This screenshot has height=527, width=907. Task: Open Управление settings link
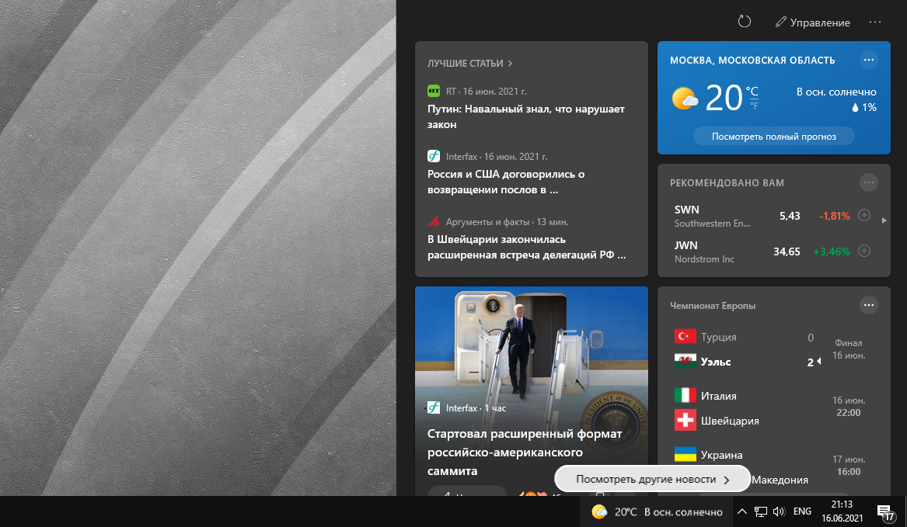pyautogui.click(x=813, y=23)
